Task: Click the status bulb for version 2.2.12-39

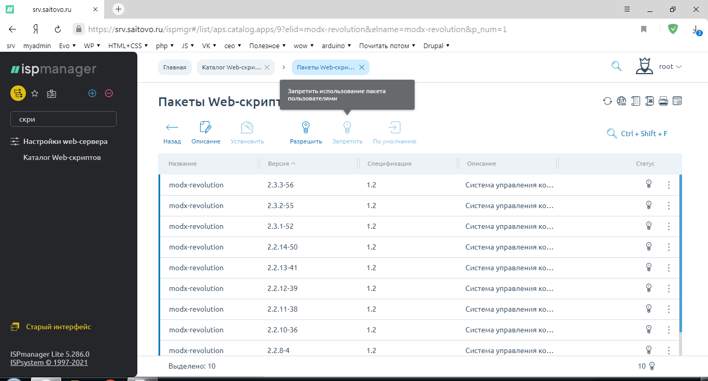Action: click(x=648, y=288)
